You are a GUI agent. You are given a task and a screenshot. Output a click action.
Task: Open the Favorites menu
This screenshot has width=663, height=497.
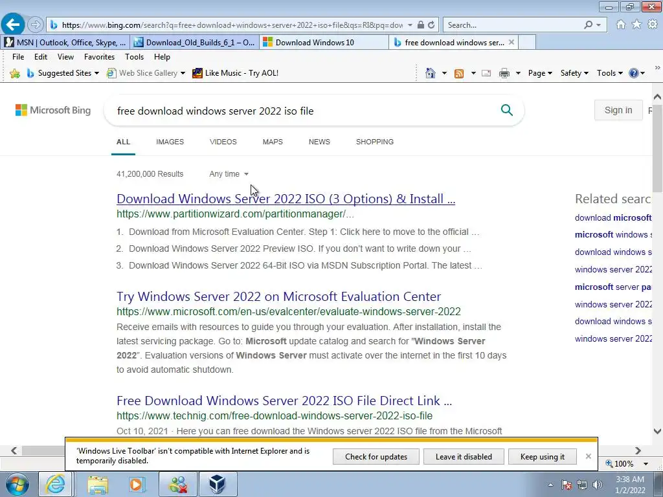99,57
